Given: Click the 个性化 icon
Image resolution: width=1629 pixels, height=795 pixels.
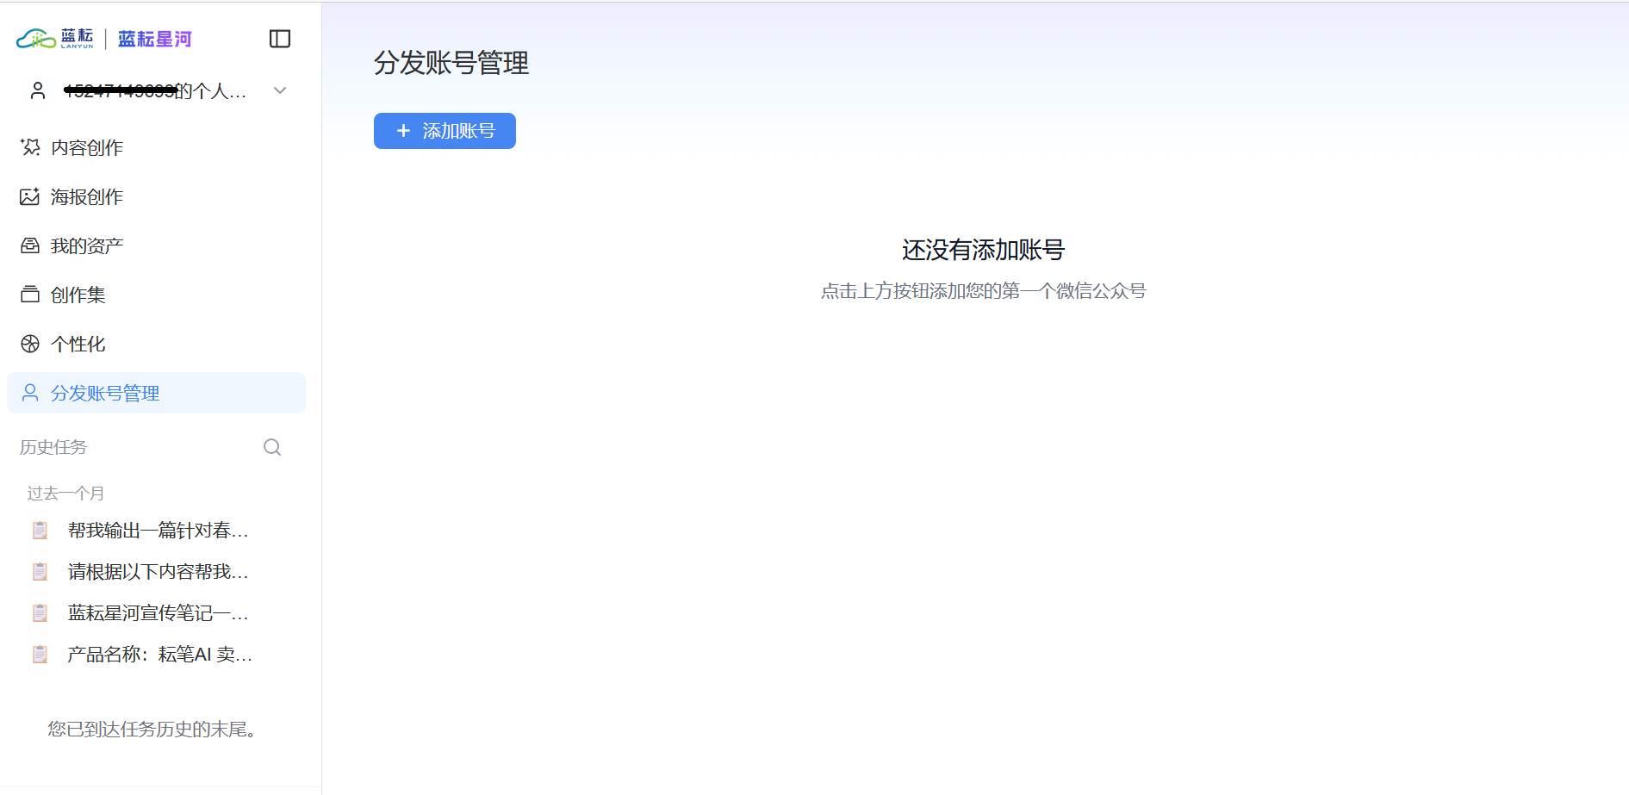Looking at the screenshot, I should coord(30,344).
